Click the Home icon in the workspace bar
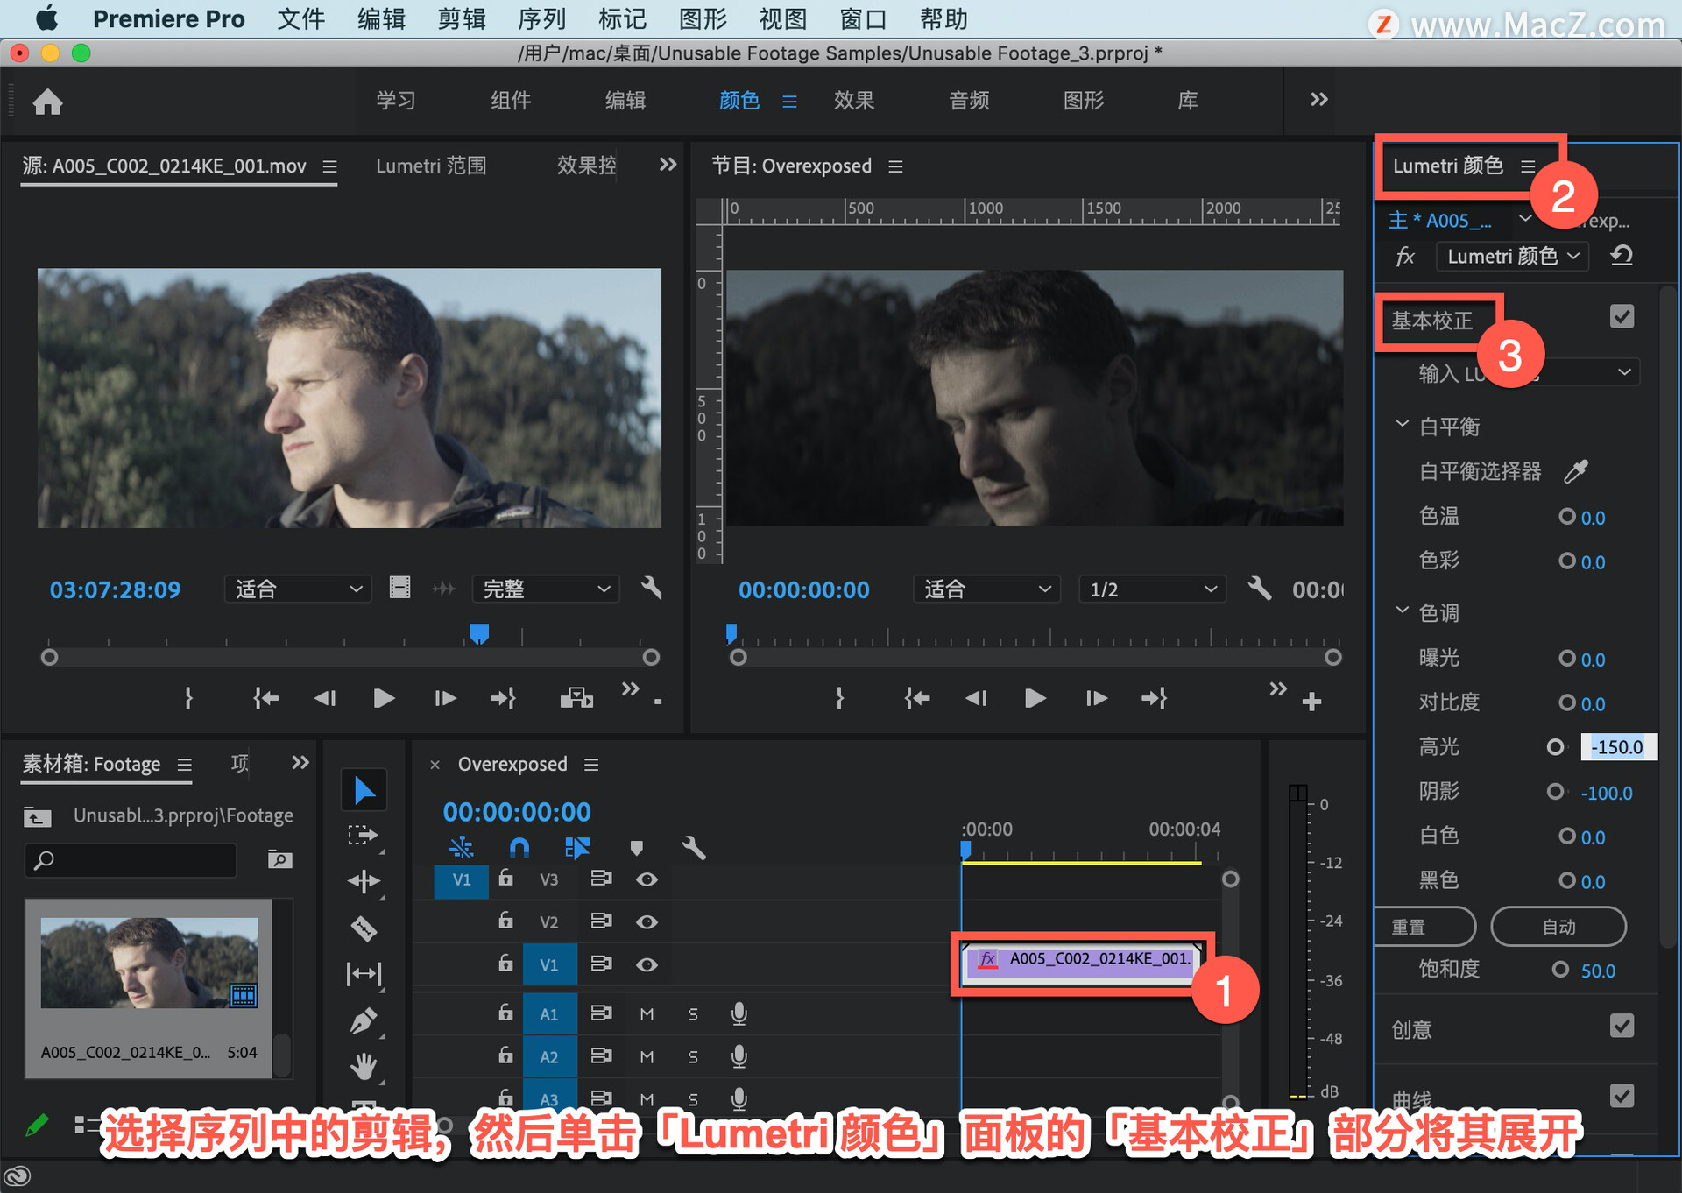The image size is (1682, 1193). (48, 102)
